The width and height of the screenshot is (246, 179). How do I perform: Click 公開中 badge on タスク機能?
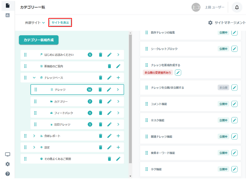223,120
